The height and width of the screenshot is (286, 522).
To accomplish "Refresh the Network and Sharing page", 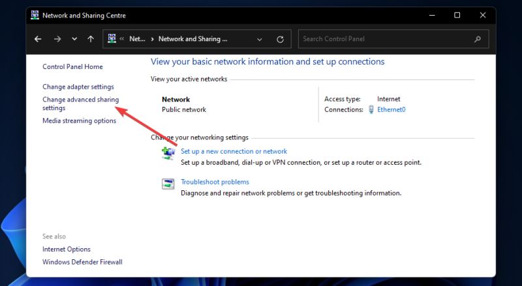I will click(x=280, y=39).
